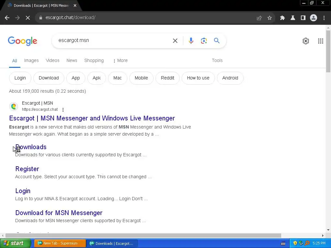331x248 pixels.
Task: Switch to the Images results tab
Action: pyautogui.click(x=31, y=60)
